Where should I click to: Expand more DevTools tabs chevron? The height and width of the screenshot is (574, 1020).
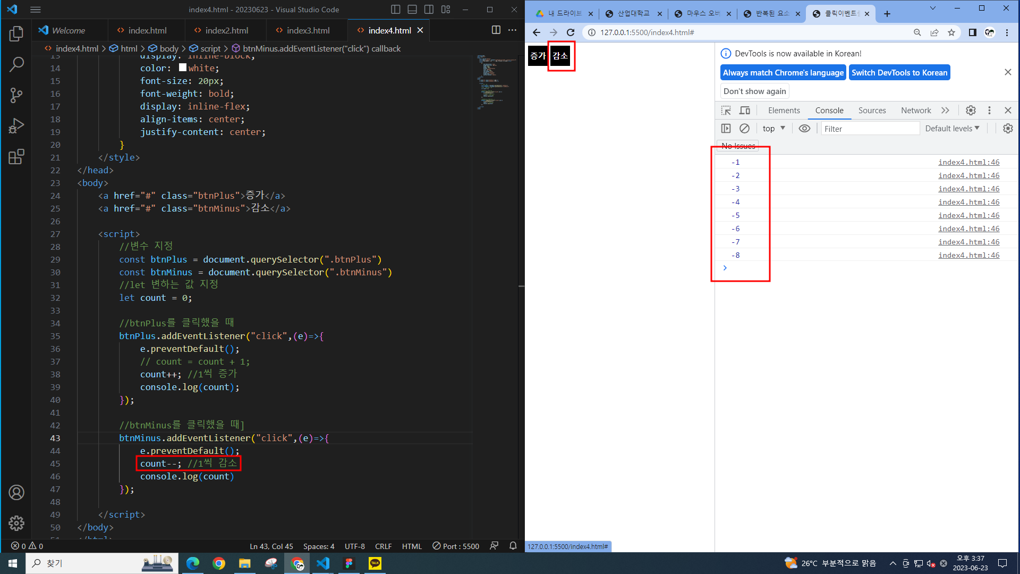945,111
